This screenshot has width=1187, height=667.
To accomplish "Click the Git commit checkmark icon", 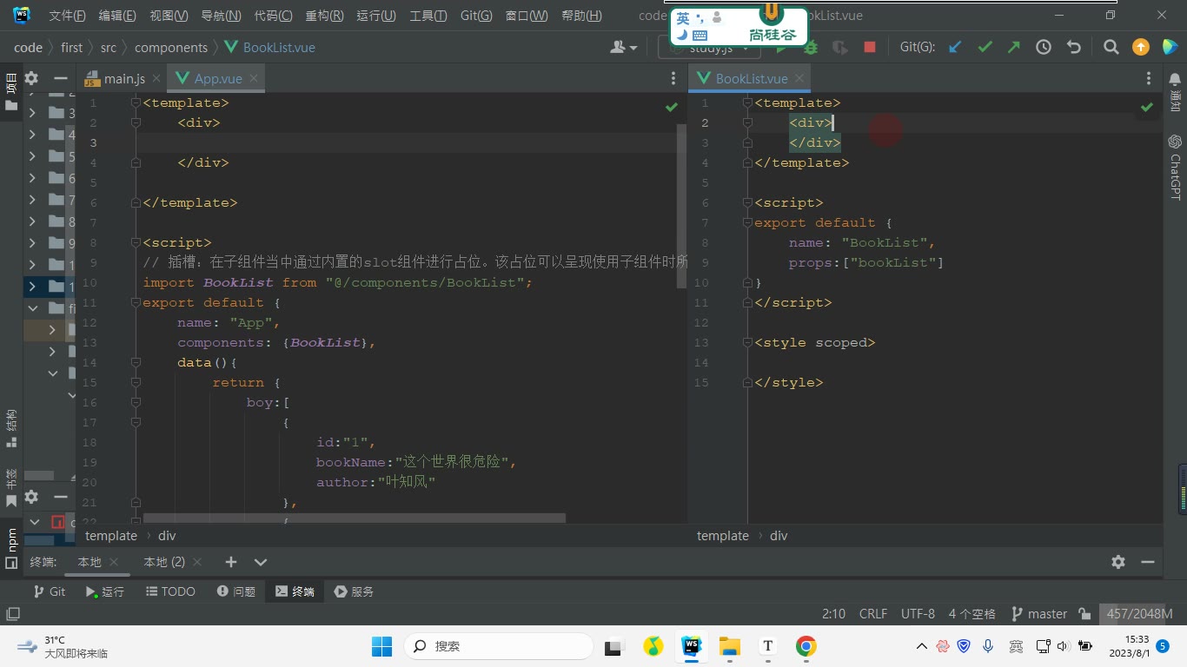I will click(x=985, y=47).
